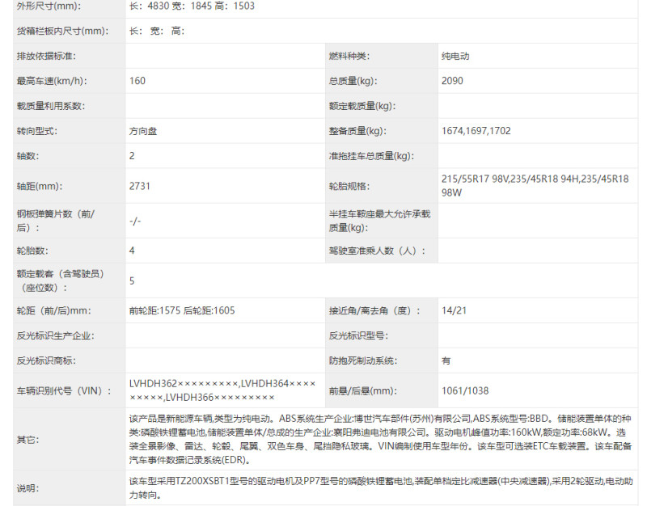Click the 其它 row label

[27, 440]
